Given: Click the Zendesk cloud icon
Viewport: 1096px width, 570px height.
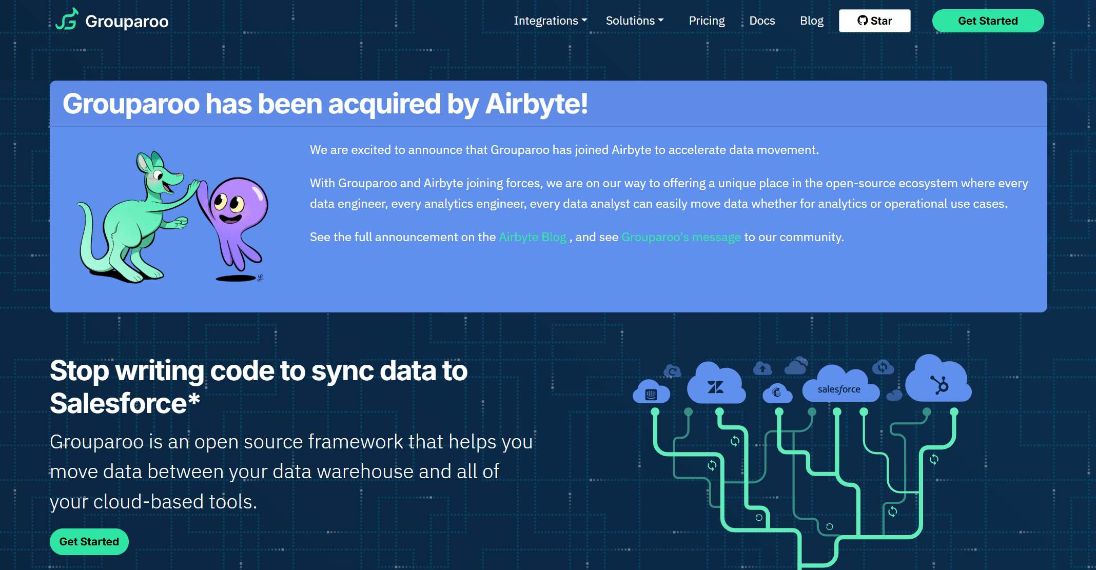Looking at the screenshot, I should pos(716,387).
